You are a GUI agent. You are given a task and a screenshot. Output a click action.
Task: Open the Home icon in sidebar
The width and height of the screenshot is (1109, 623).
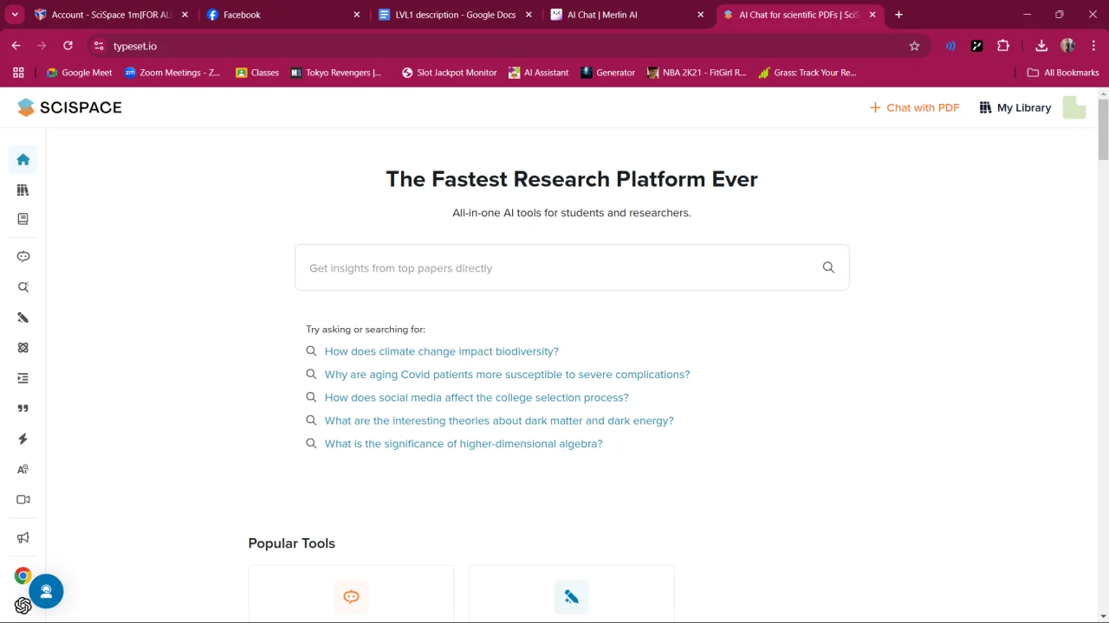pos(23,159)
